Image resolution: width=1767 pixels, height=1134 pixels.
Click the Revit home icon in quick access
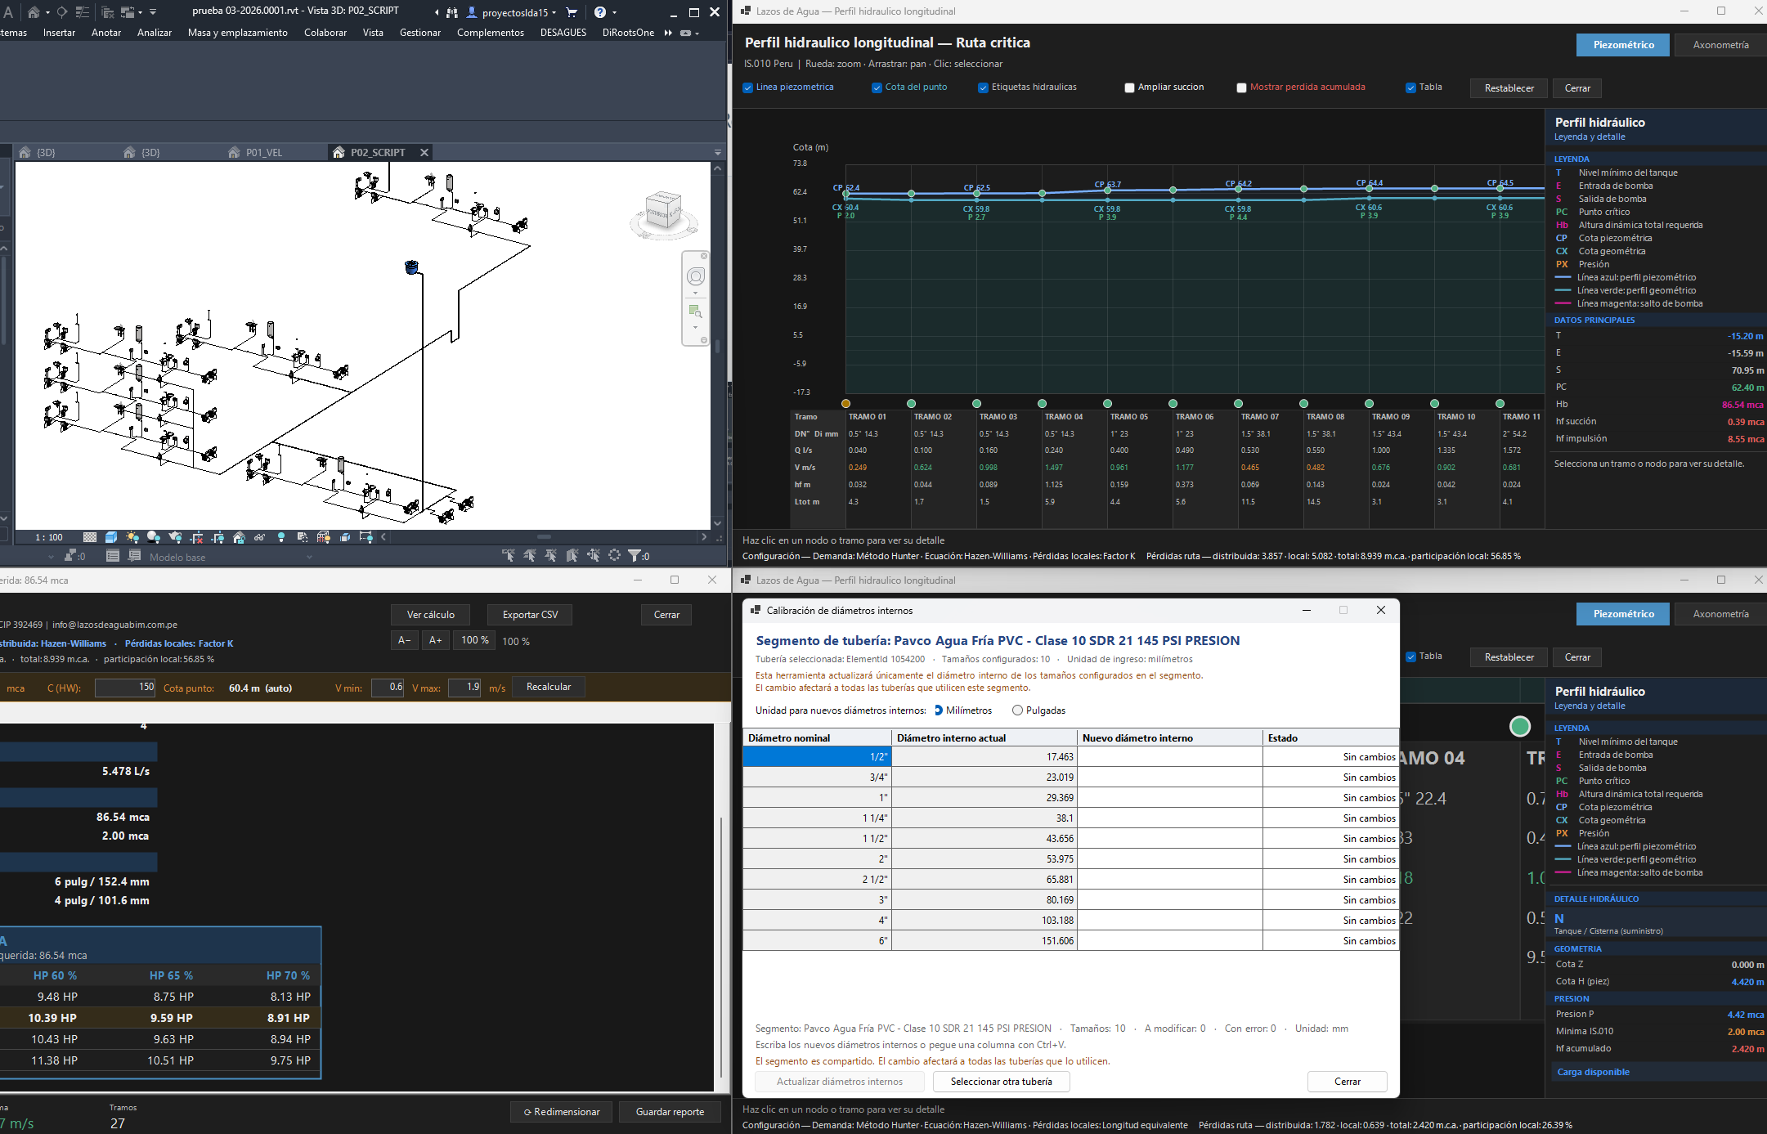[34, 12]
